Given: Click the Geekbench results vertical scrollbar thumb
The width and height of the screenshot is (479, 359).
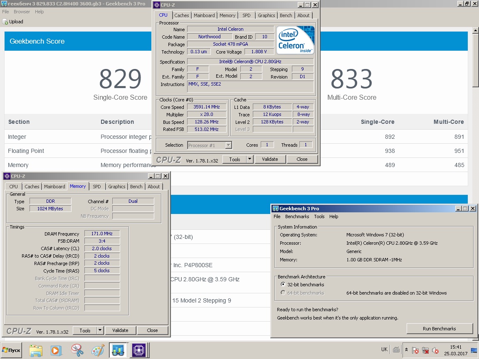Looking at the screenshot, I should (x=475, y=61).
